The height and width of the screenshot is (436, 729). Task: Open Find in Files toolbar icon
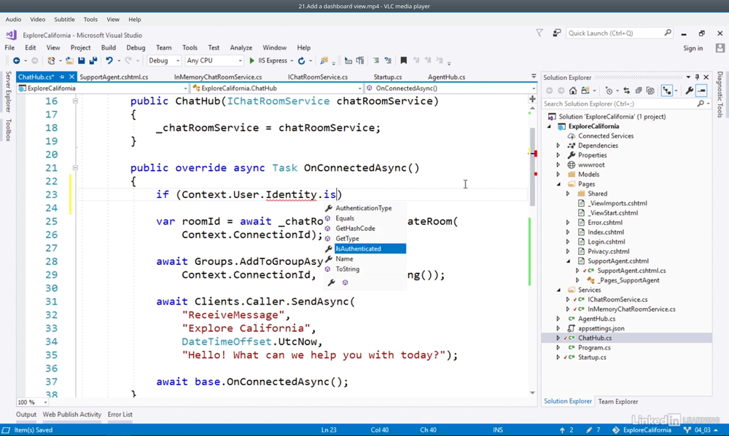324,61
